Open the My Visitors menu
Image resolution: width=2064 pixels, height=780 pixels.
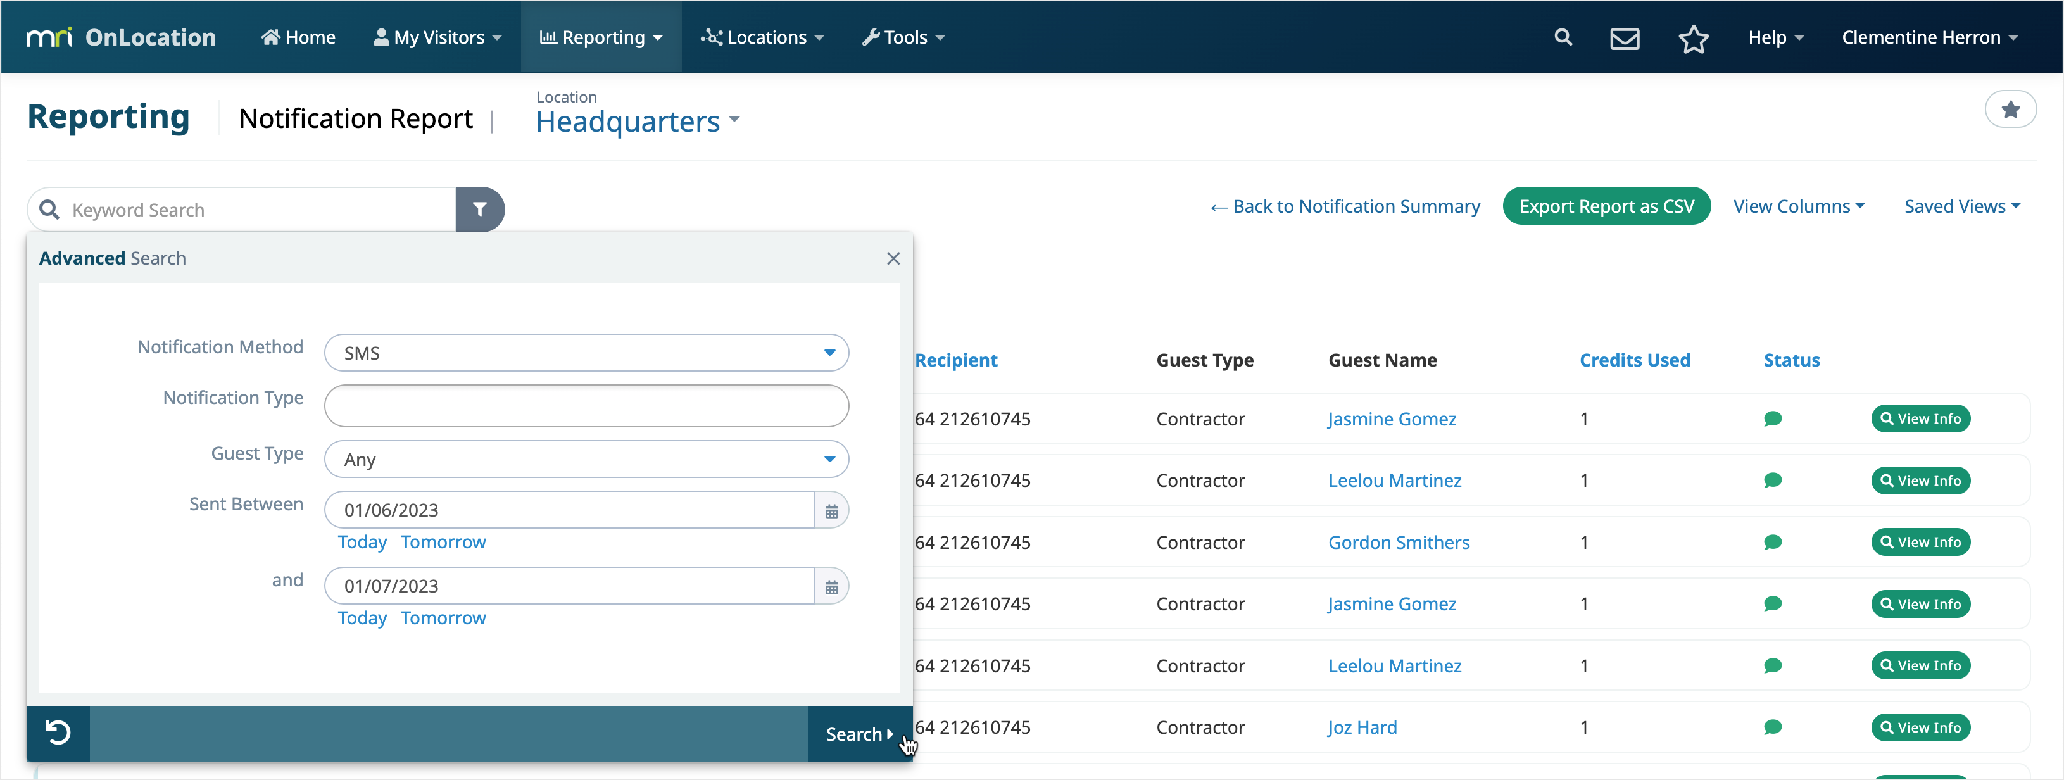pyautogui.click(x=437, y=37)
